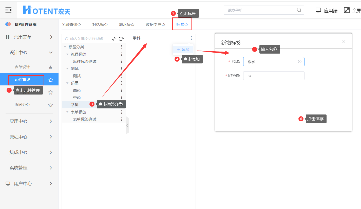Click the KEY值 input field

point(274,76)
